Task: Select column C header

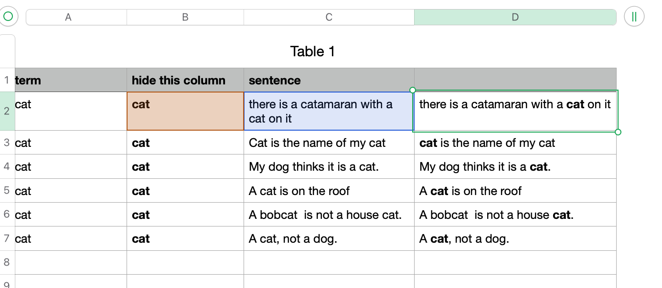Action: pyautogui.click(x=329, y=17)
